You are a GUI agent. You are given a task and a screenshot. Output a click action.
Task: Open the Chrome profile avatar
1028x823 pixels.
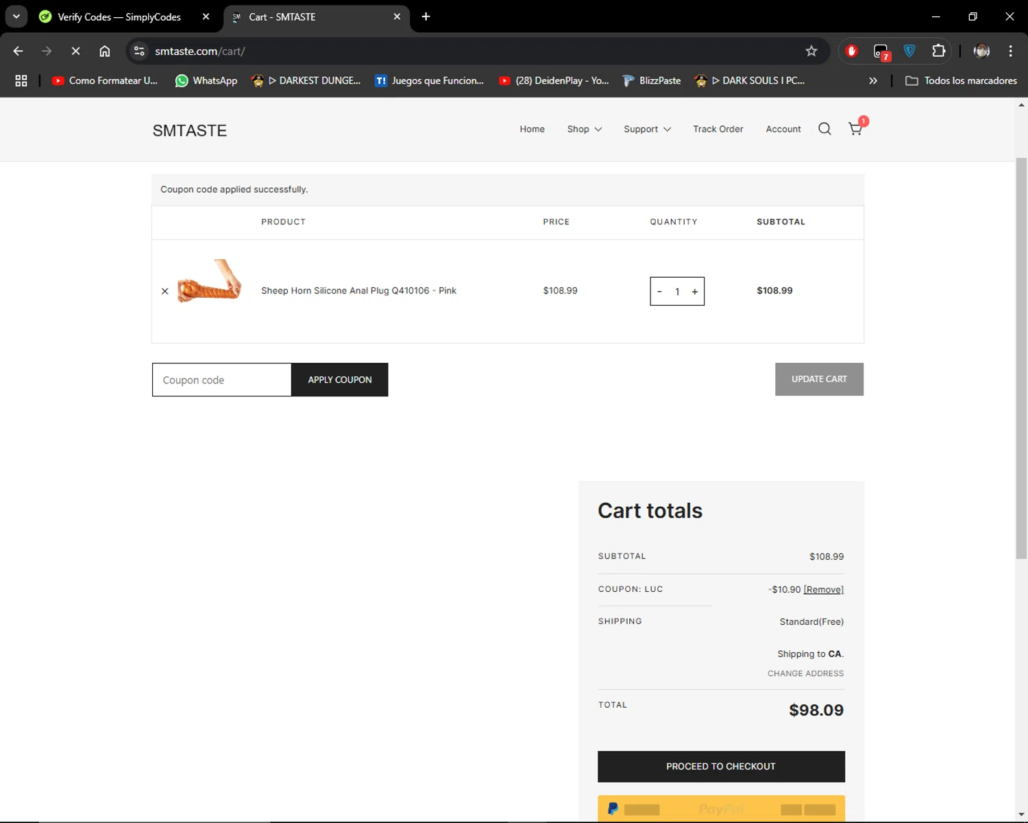981,51
